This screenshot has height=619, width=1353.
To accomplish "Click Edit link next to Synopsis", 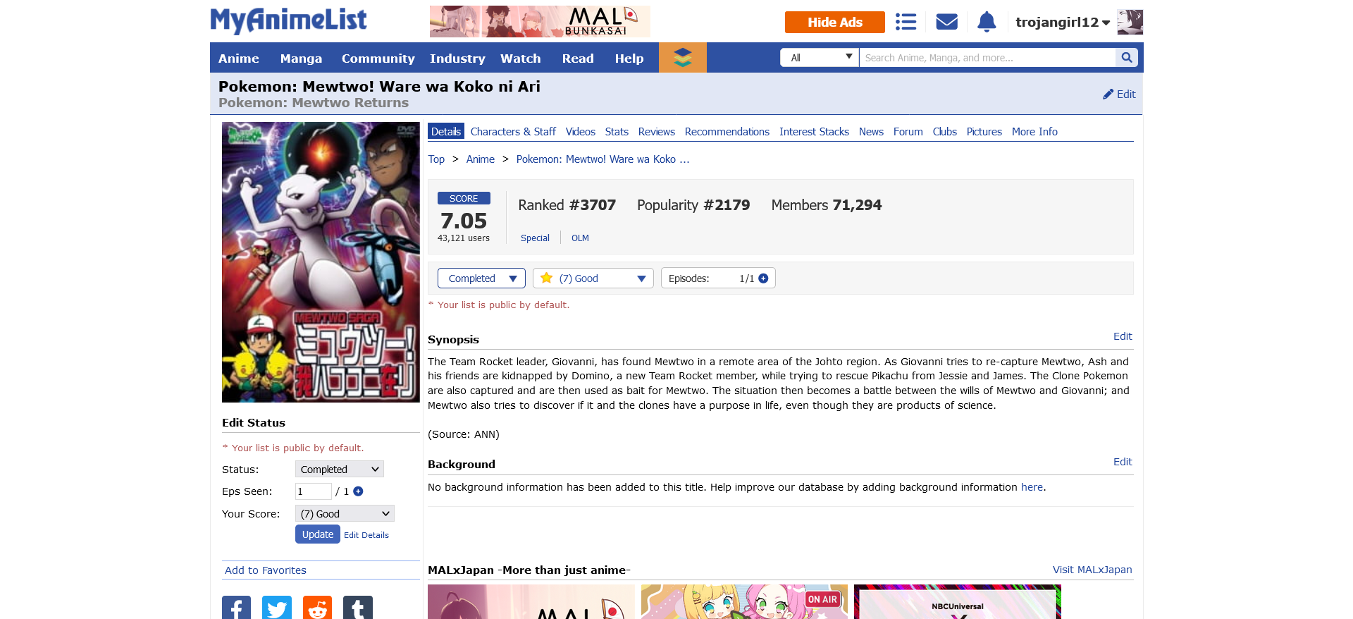I will point(1123,336).
